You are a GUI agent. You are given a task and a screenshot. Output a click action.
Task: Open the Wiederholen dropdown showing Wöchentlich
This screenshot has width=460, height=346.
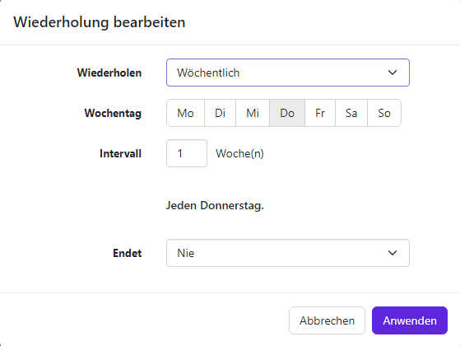[x=288, y=72]
